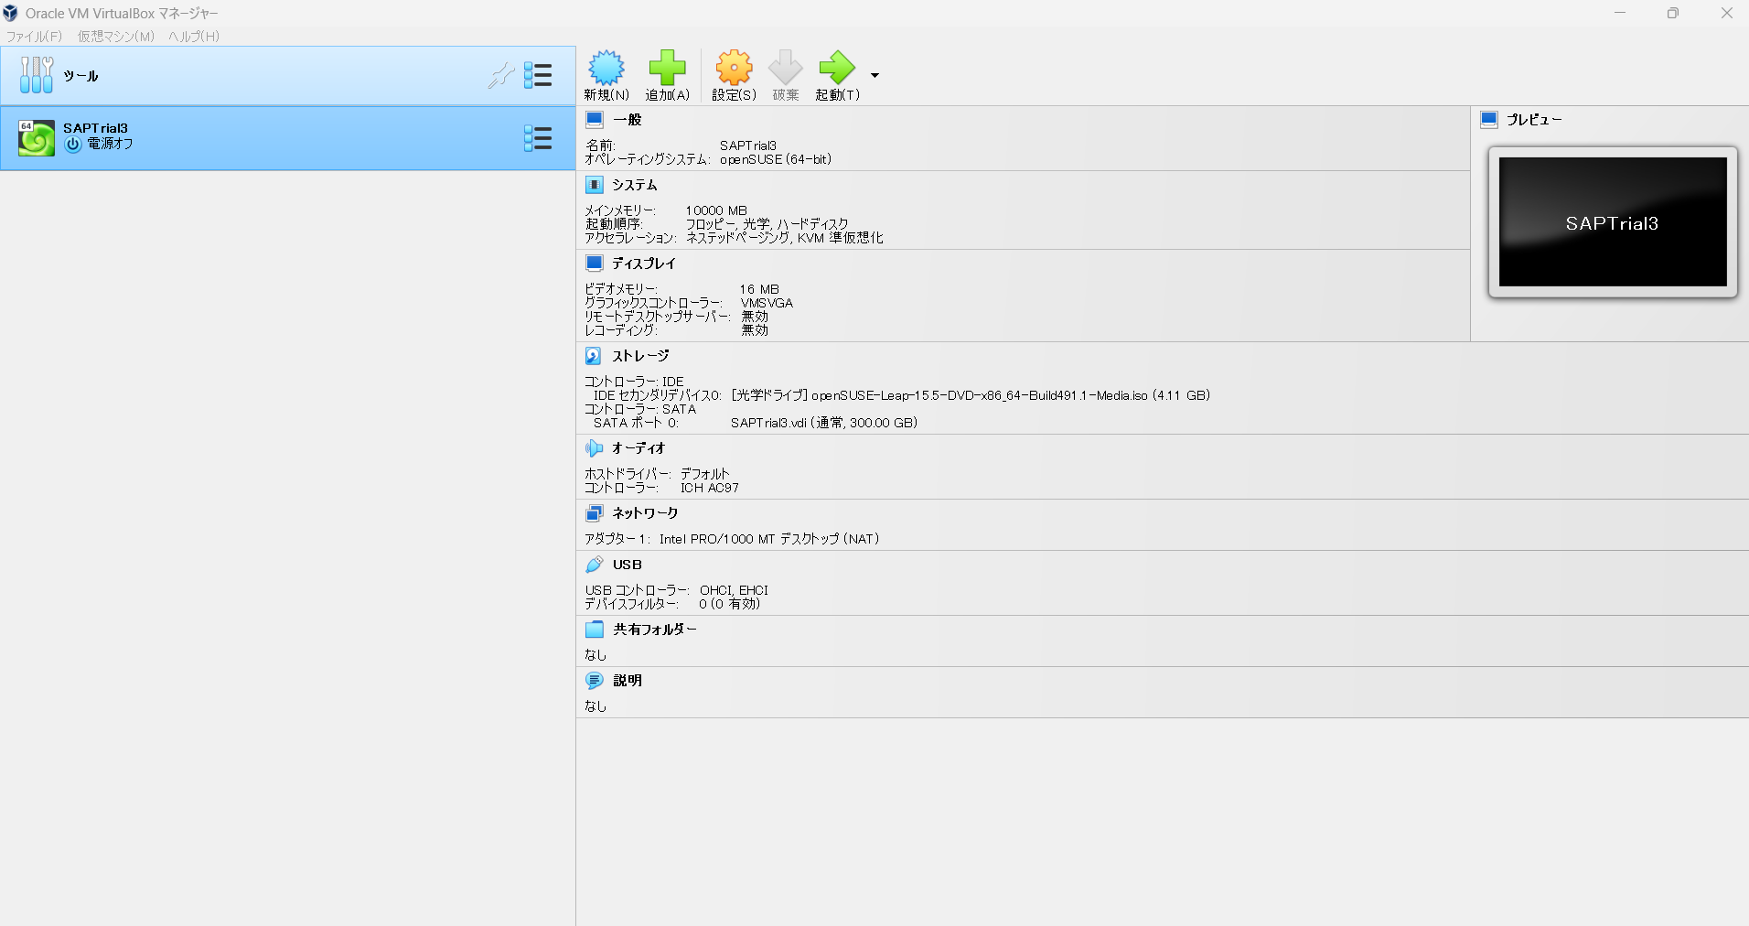Click the ツール label text
Screen dimensions: 1749x926
tap(80, 76)
